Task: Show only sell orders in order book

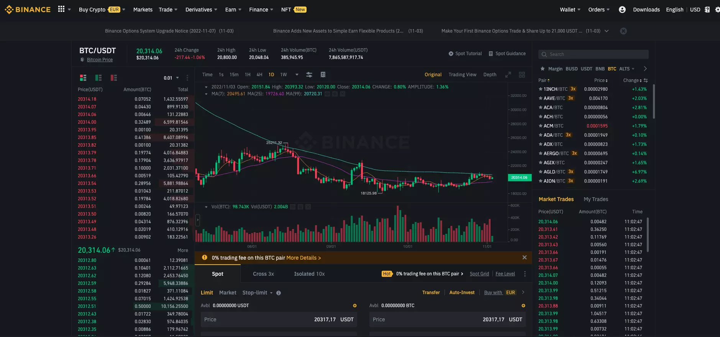Action: coord(114,78)
